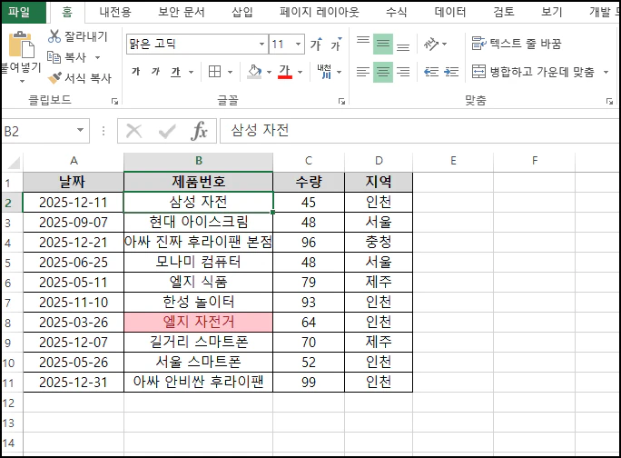The image size is (621, 458).
Task: Open phonetic guide dropdown arrow
Action: click(340, 72)
